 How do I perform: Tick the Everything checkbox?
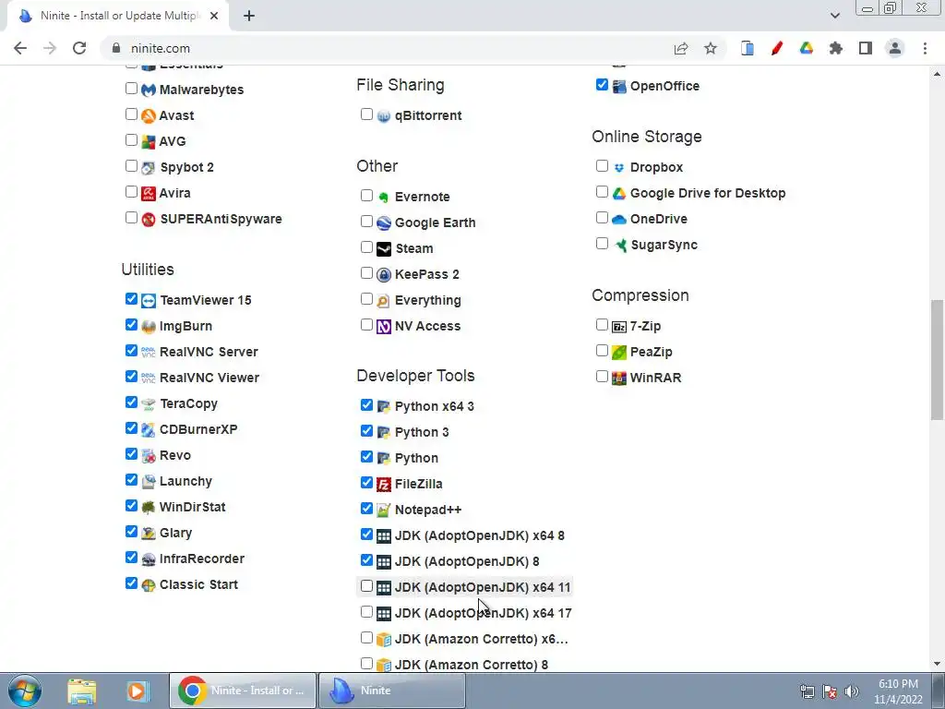click(x=366, y=299)
